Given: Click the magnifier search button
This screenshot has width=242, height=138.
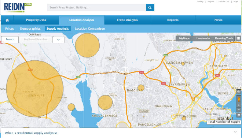Looking at the screenshot, I should pyautogui.click(x=150, y=8).
